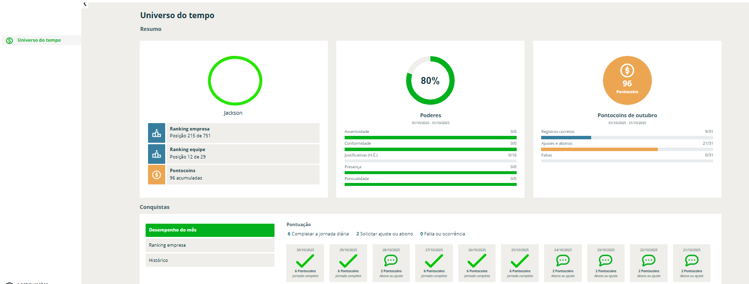Click the checkmark icon for 30/10/2025
Image resolution: width=749 pixels, height=284 pixels.
305,260
